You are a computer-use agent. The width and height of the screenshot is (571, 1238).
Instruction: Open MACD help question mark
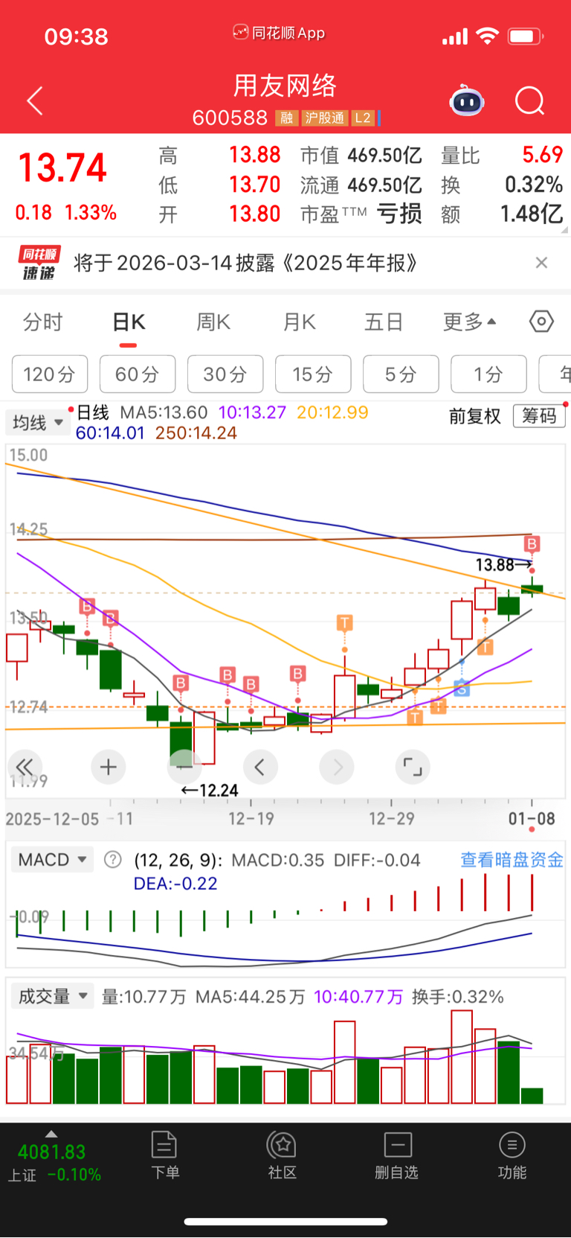[x=112, y=860]
